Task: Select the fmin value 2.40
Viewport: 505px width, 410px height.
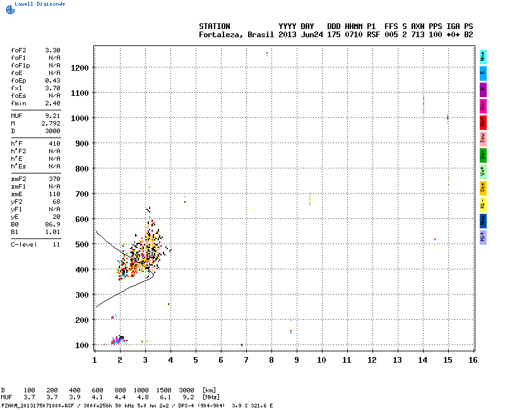Action: point(52,103)
